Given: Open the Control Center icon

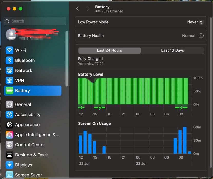Looking at the screenshot, I should (9, 145).
